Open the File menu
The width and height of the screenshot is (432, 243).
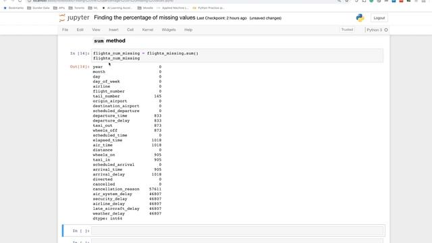pos(65,30)
